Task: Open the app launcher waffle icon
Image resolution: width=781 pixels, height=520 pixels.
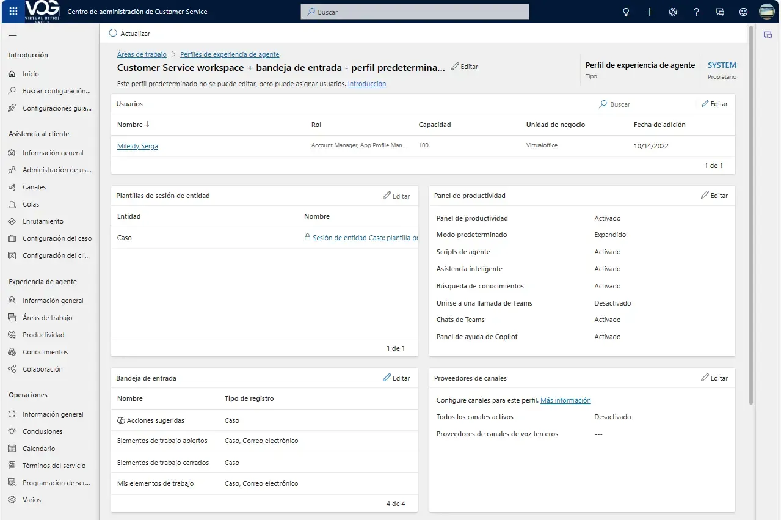Action: (13, 12)
